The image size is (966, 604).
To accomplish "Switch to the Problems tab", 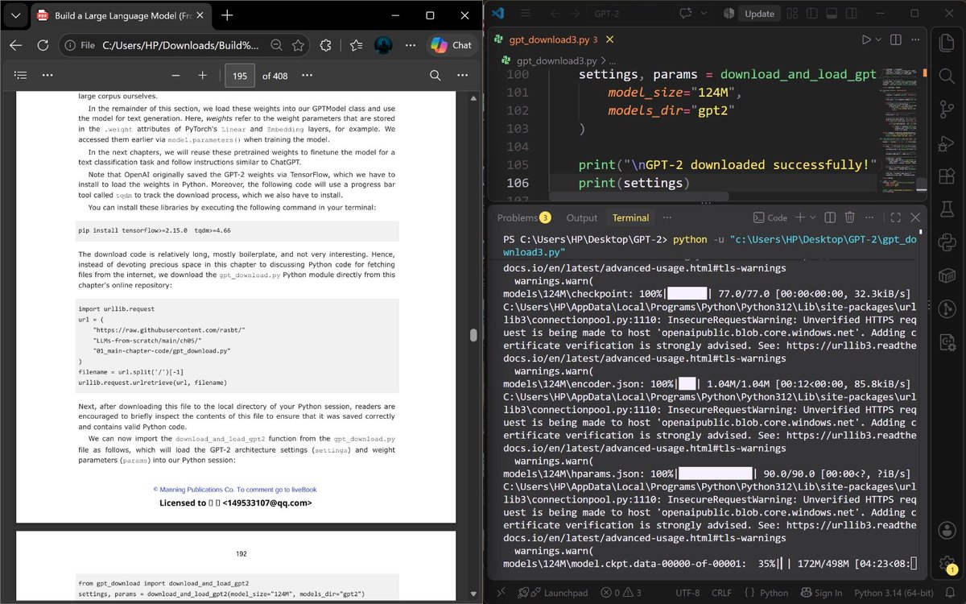I will pos(523,217).
